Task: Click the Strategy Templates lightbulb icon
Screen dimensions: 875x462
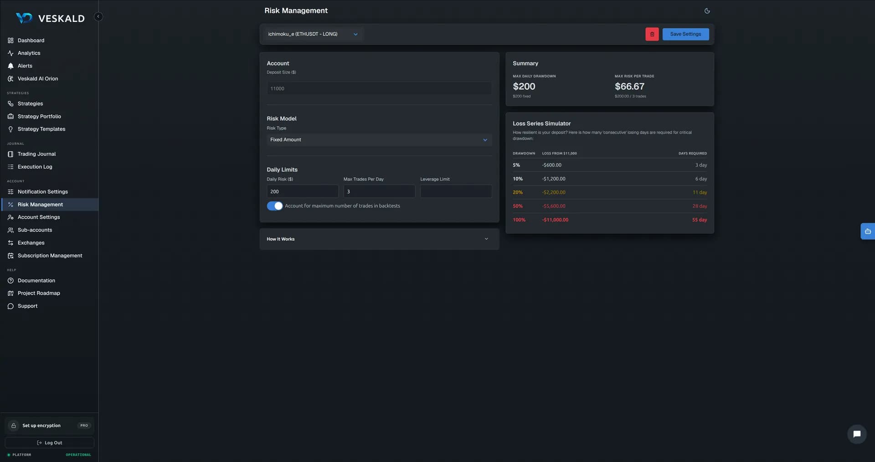Action: click(x=10, y=129)
